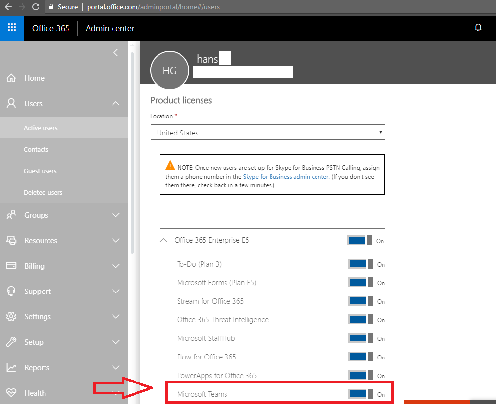Click the HG user avatar circle
Screen dimensions: 496x404
click(170, 70)
